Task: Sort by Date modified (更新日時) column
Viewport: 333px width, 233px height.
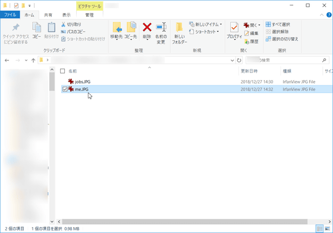Action: pyautogui.click(x=249, y=71)
